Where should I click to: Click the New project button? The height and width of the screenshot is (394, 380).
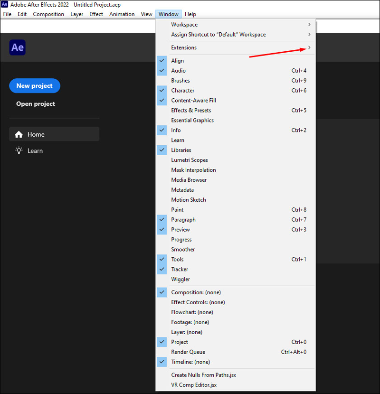tap(35, 86)
